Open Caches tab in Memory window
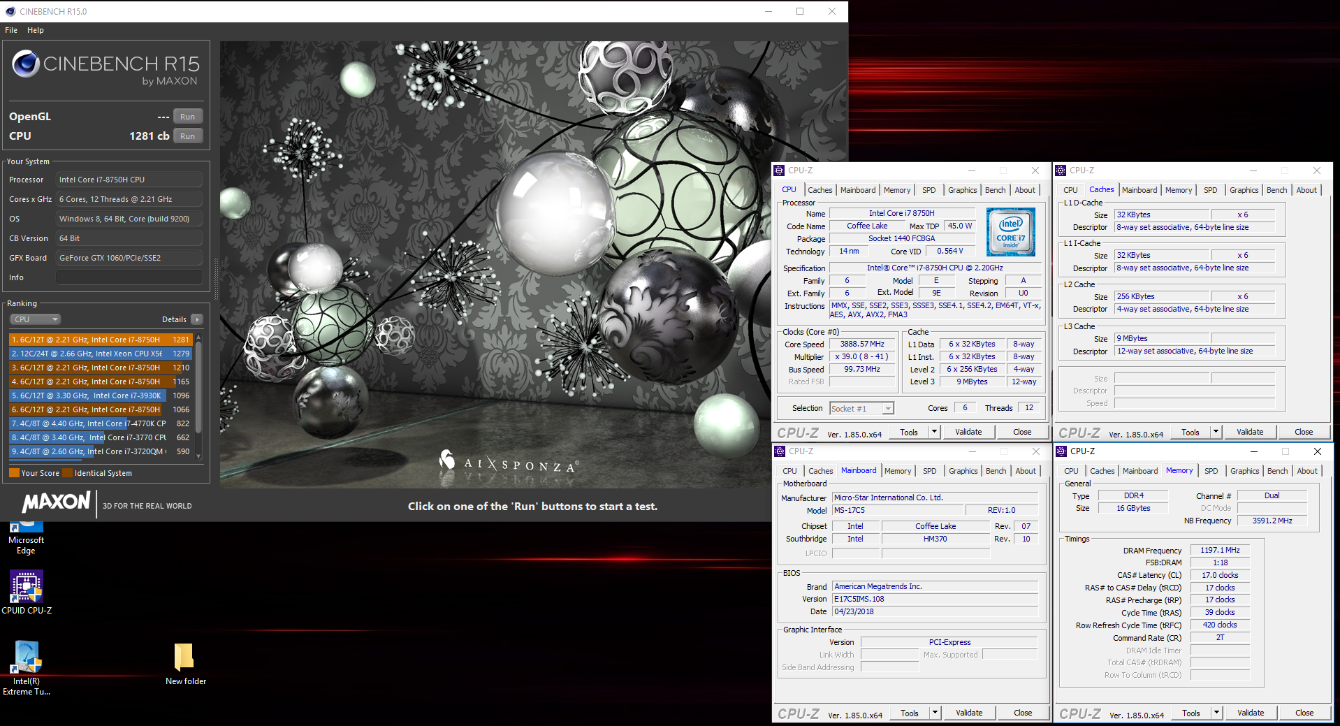 pos(1102,471)
